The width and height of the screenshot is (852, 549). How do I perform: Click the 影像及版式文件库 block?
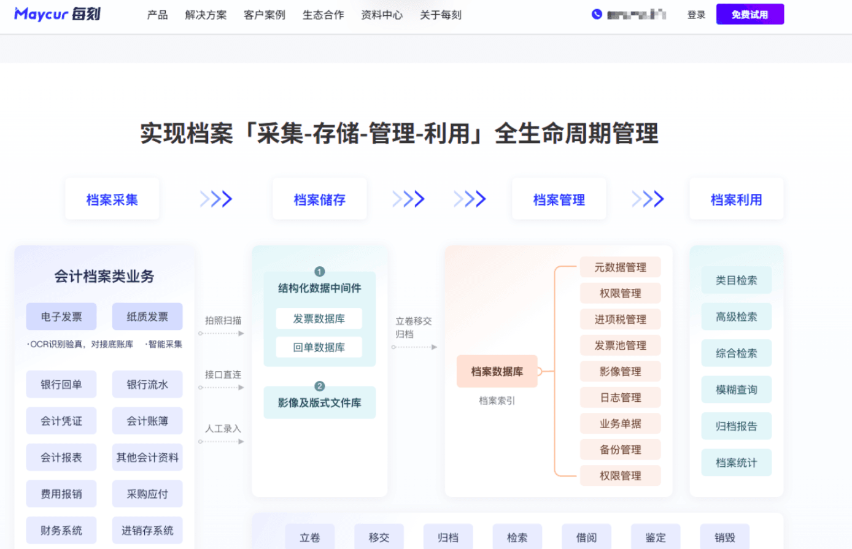pos(320,402)
